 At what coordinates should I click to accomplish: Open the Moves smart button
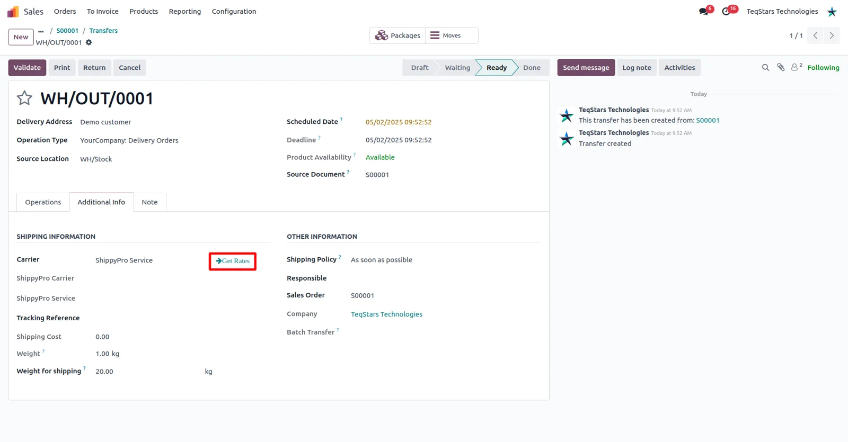coord(452,35)
